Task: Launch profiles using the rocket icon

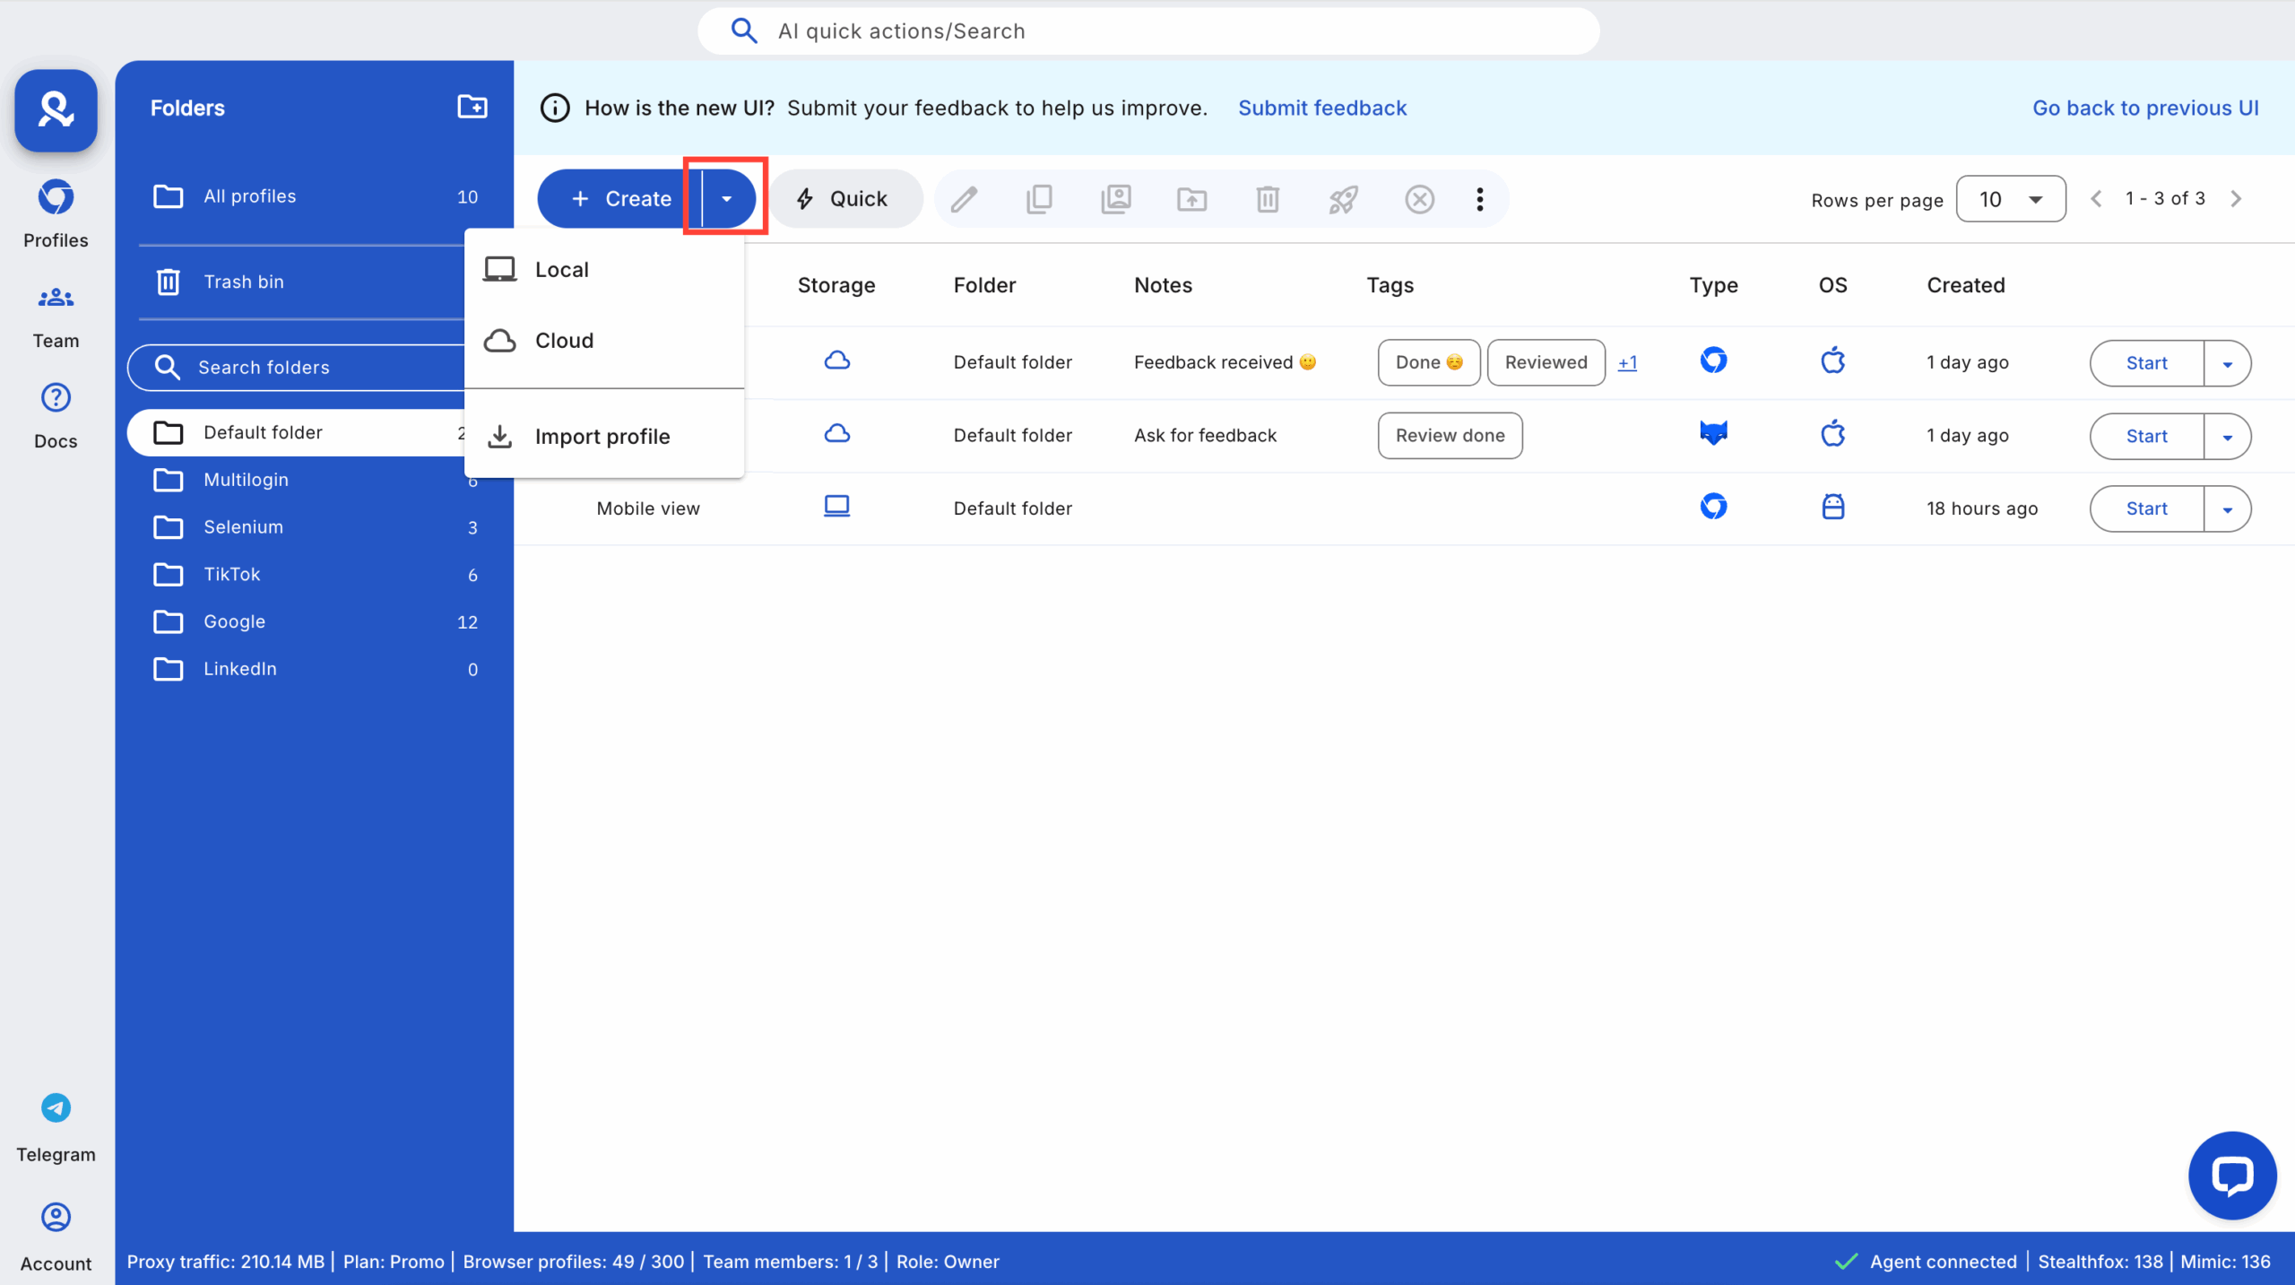Action: click(1343, 198)
